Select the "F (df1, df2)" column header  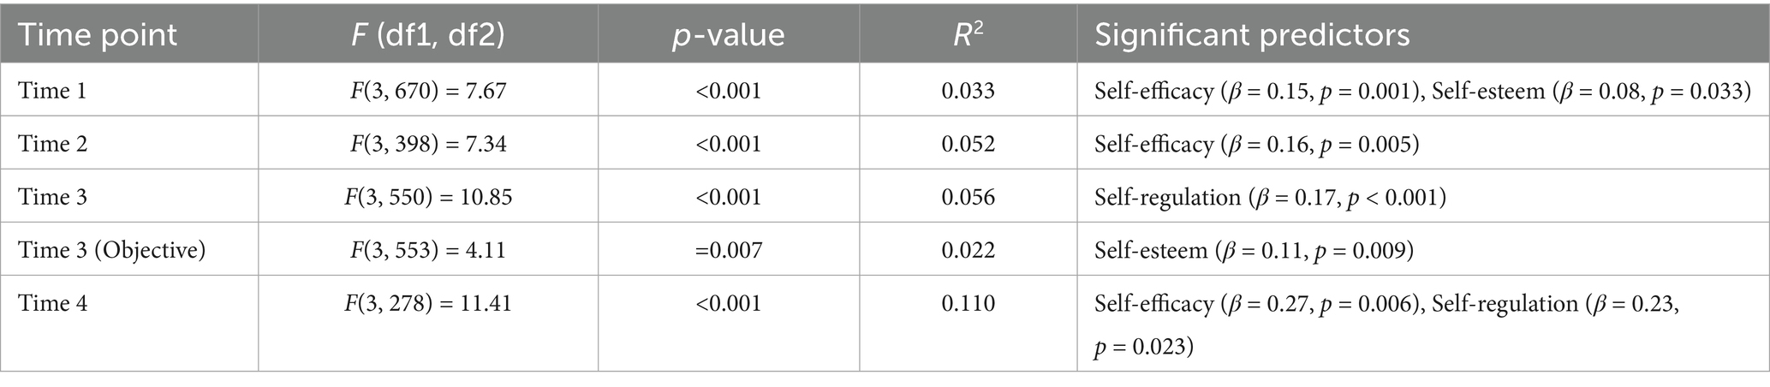428,35
